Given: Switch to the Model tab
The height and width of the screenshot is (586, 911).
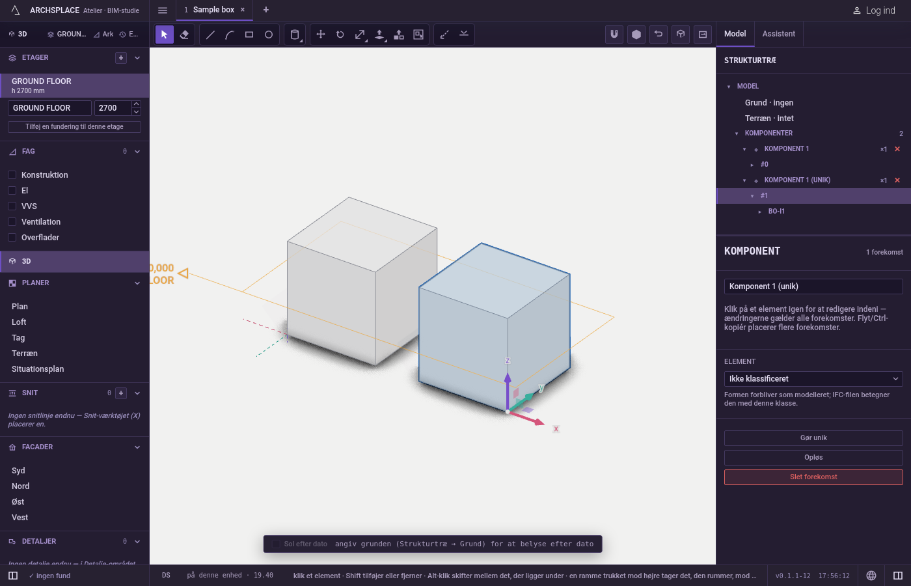Looking at the screenshot, I should [735, 34].
